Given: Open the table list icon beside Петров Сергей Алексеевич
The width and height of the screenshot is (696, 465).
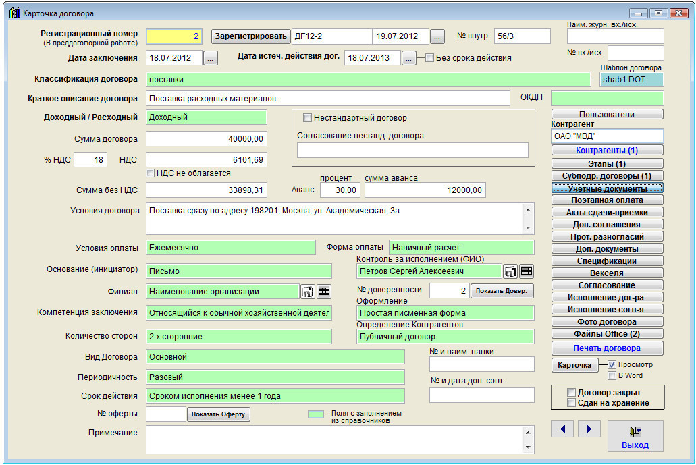Looking at the screenshot, I should click(x=527, y=271).
